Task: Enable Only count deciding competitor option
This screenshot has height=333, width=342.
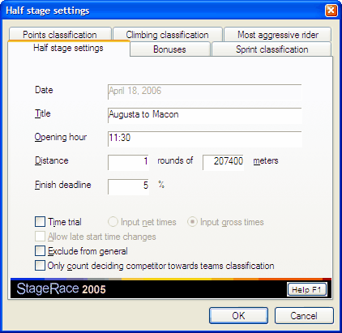Action: [x=40, y=266]
